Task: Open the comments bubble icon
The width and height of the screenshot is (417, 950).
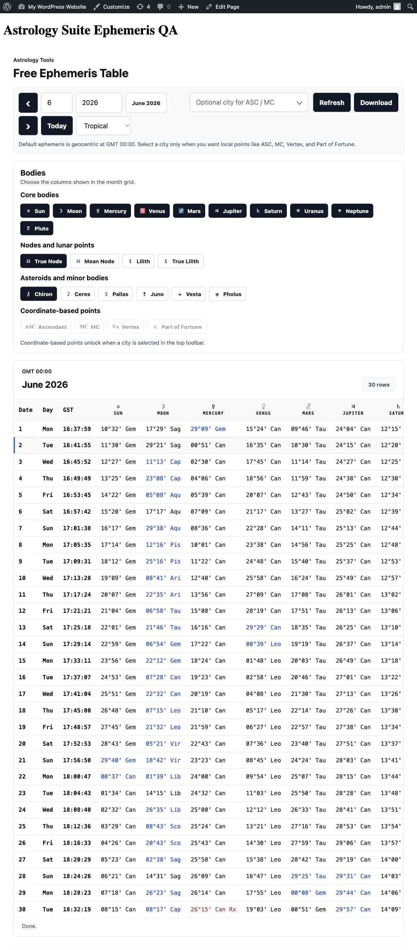Action: pos(160,7)
